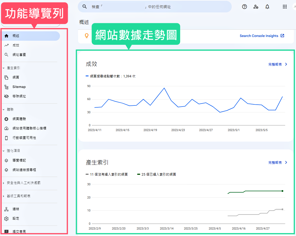Expand the 安全性與人工判決處罰 section

point(4,183)
